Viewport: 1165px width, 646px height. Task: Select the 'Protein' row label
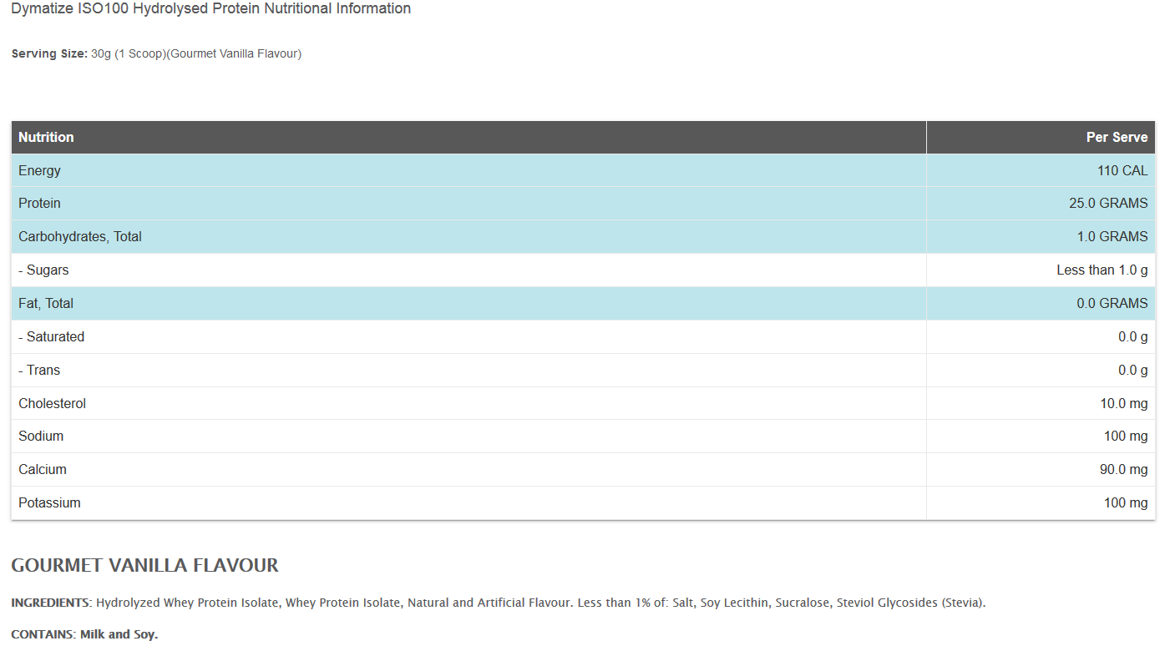pos(39,203)
